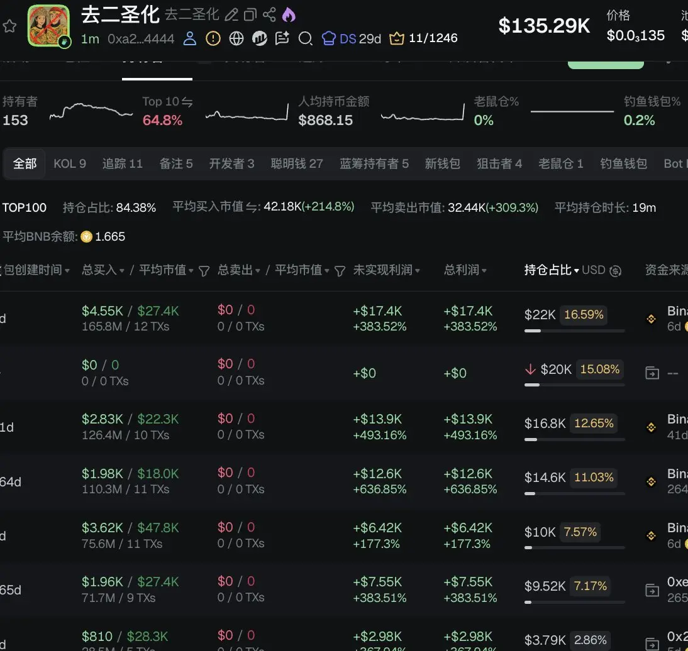Click transfer-in icon in 2.86% row

pyautogui.click(x=652, y=644)
